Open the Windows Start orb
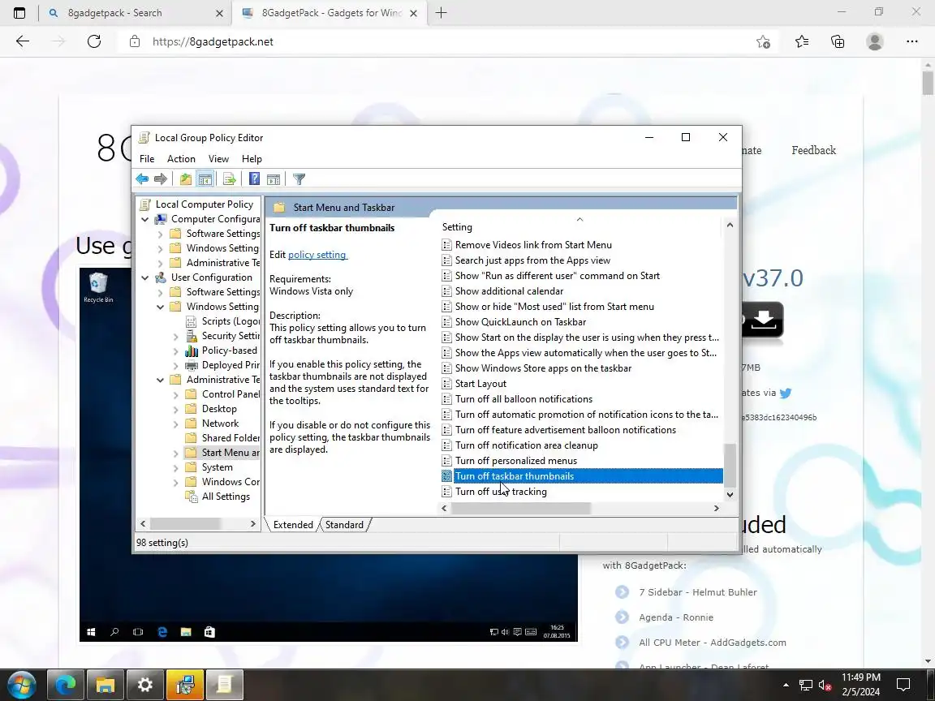This screenshot has height=701, width=935. pyautogui.click(x=22, y=685)
